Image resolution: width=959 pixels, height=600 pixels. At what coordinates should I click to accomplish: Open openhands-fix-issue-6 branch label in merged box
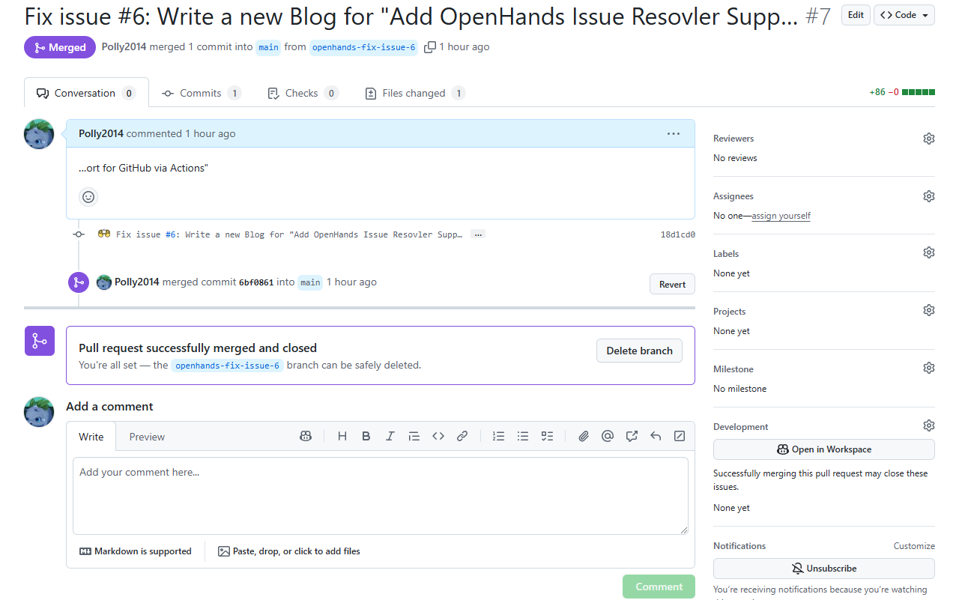tap(228, 366)
